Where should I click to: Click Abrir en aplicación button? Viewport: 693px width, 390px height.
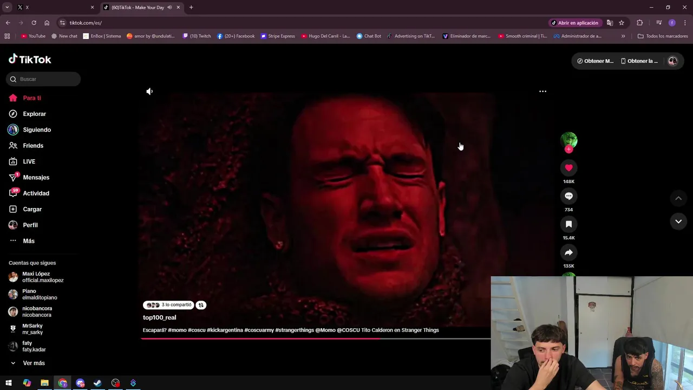[x=574, y=23]
